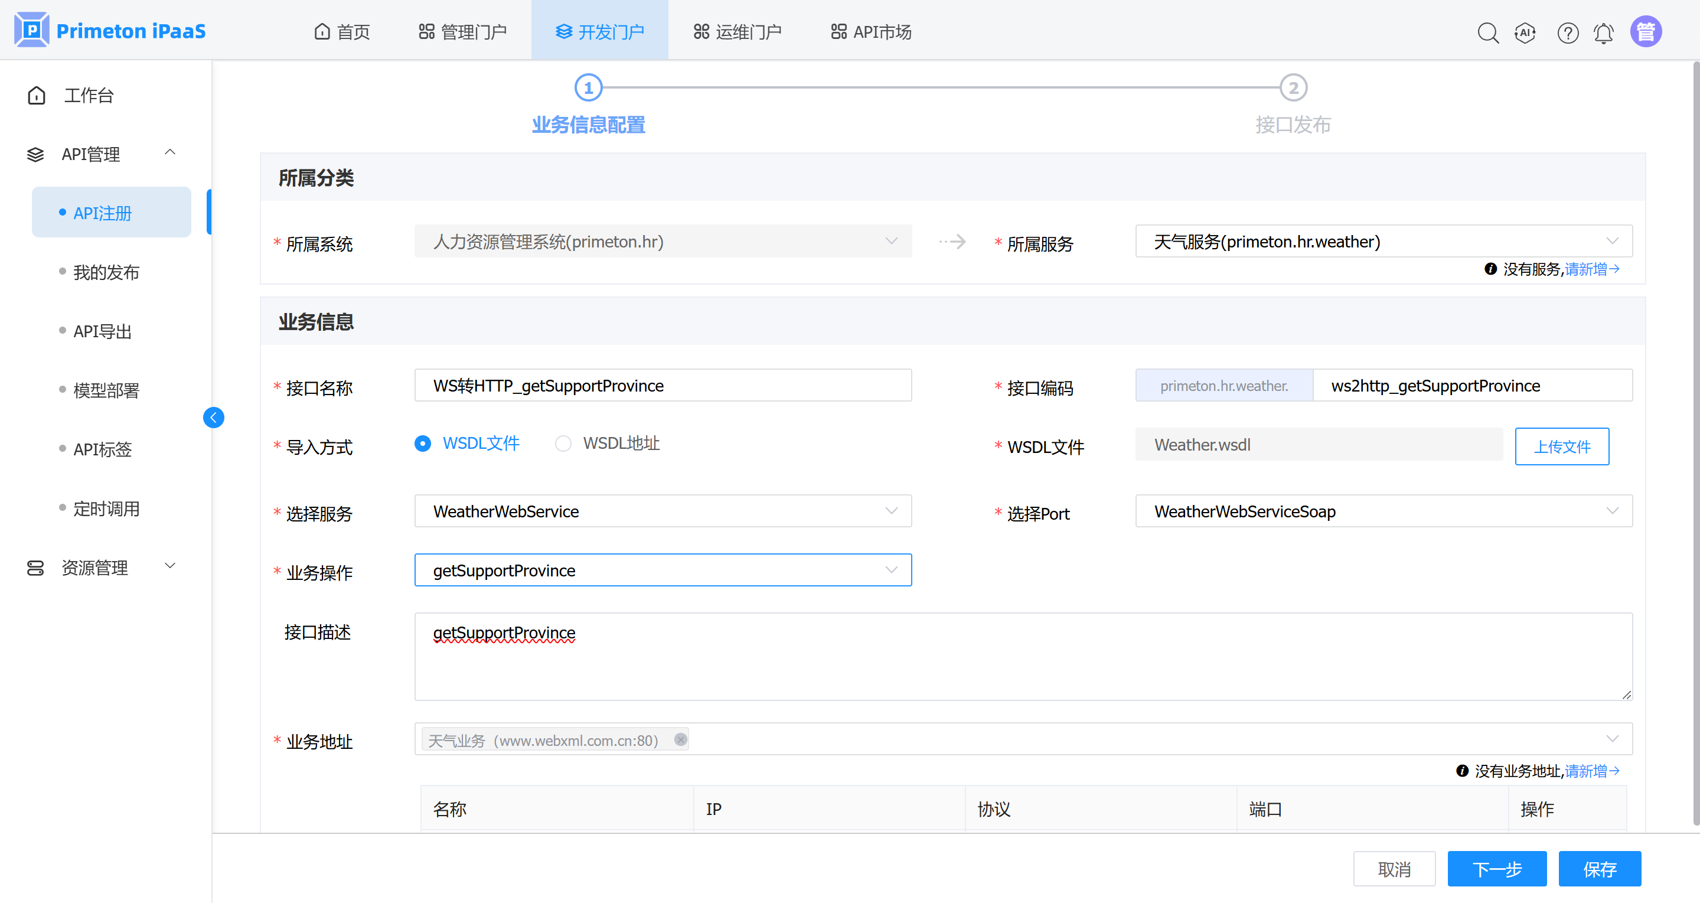Select the WSDL文件 radio button
The width and height of the screenshot is (1700, 903).
[423, 444]
